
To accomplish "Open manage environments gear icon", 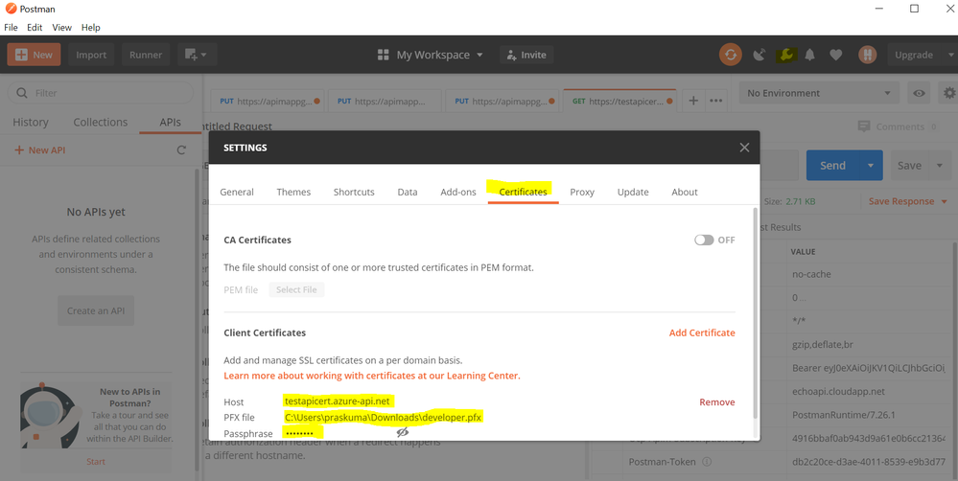I will pos(949,93).
